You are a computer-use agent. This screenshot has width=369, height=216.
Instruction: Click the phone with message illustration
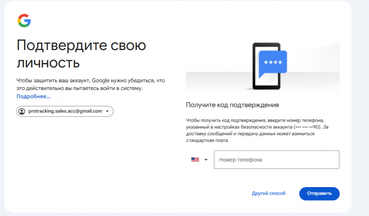pyautogui.click(x=269, y=66)
